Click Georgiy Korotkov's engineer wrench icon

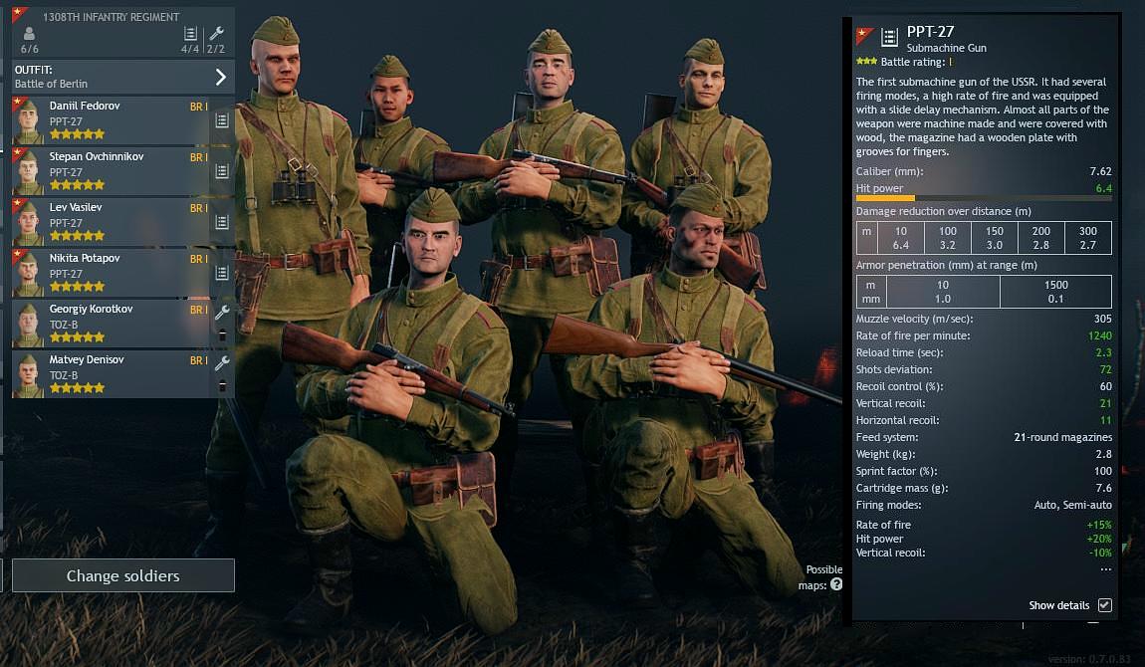[x=222, y=313]
